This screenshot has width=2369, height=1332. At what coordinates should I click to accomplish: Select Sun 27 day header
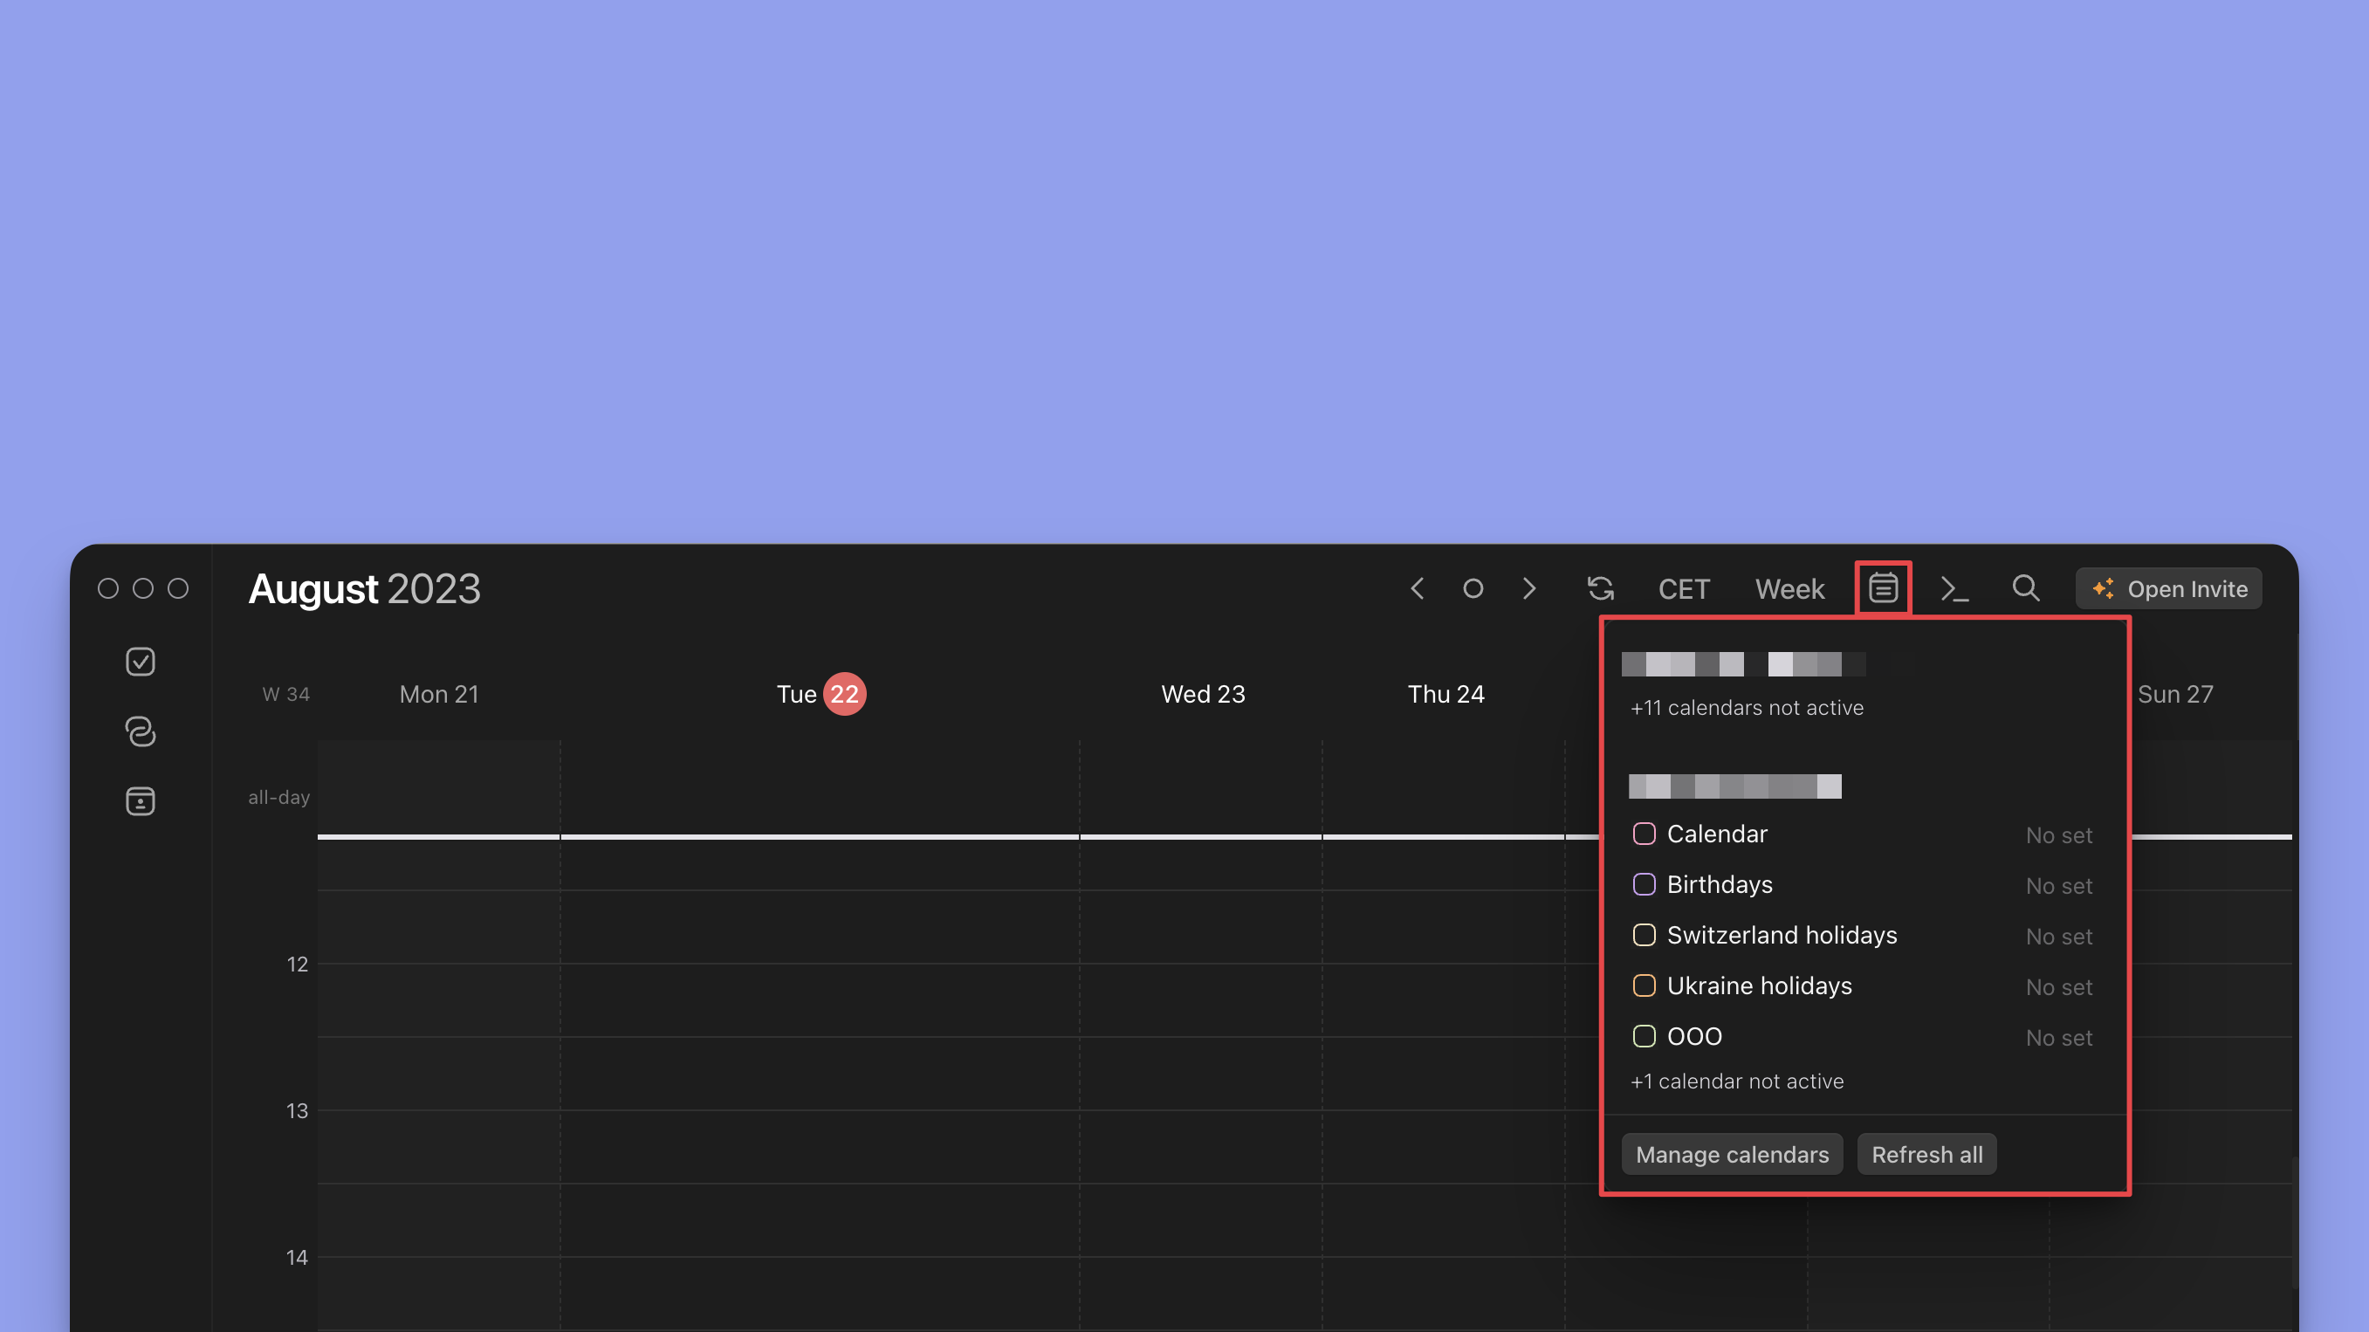[2175, 695]
